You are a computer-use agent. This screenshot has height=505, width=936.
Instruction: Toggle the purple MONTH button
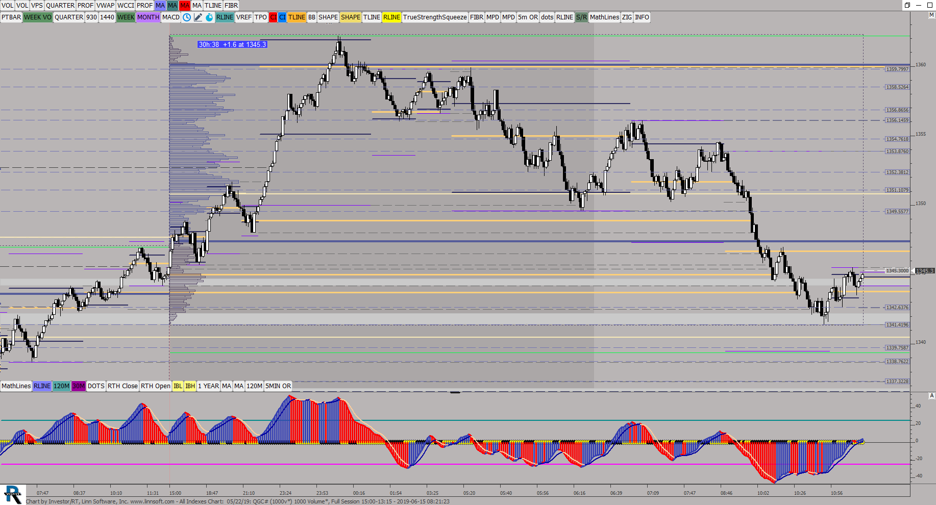(148, 17)
